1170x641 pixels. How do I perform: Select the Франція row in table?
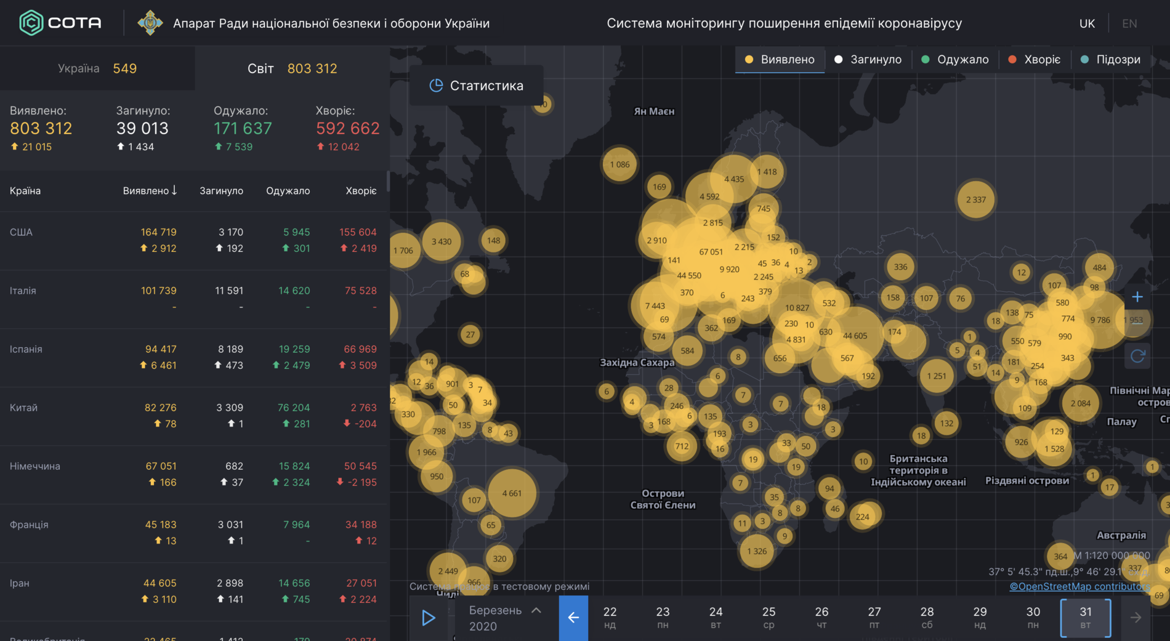[193, 533]
